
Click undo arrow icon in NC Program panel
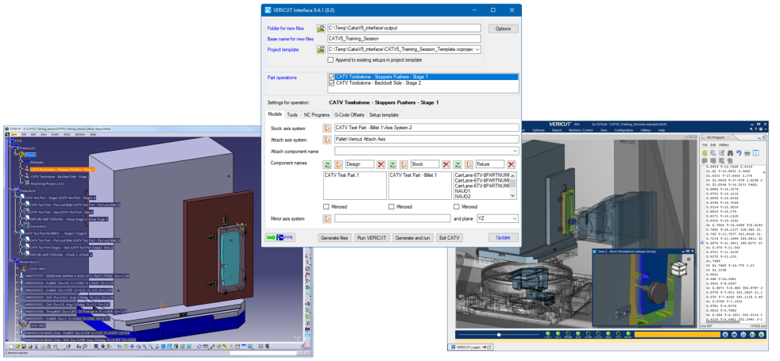pos(739,153)
